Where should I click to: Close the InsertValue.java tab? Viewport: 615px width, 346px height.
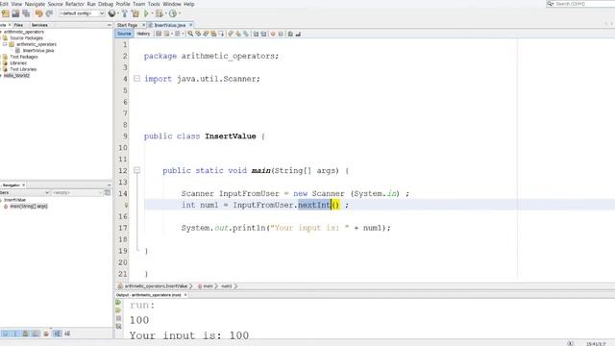click(190, 25)
